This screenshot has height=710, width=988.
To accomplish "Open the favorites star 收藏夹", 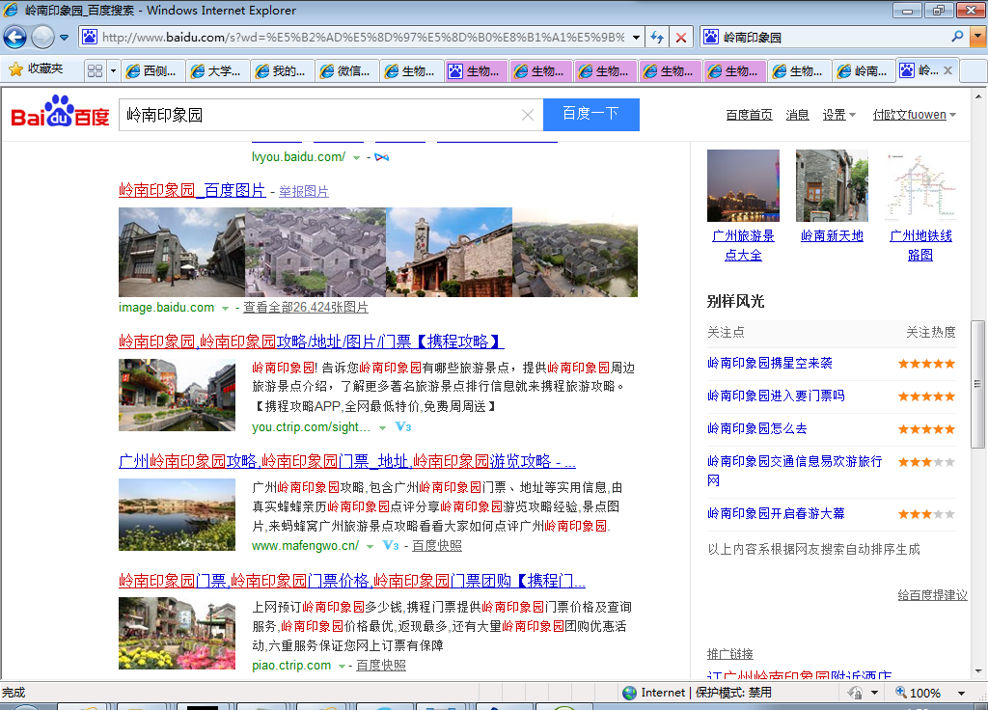I will click(36, 69).
